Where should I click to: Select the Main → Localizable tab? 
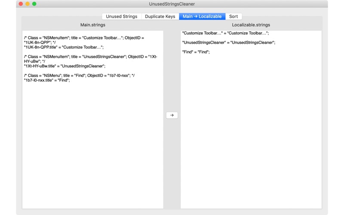(x=202, y=16)
